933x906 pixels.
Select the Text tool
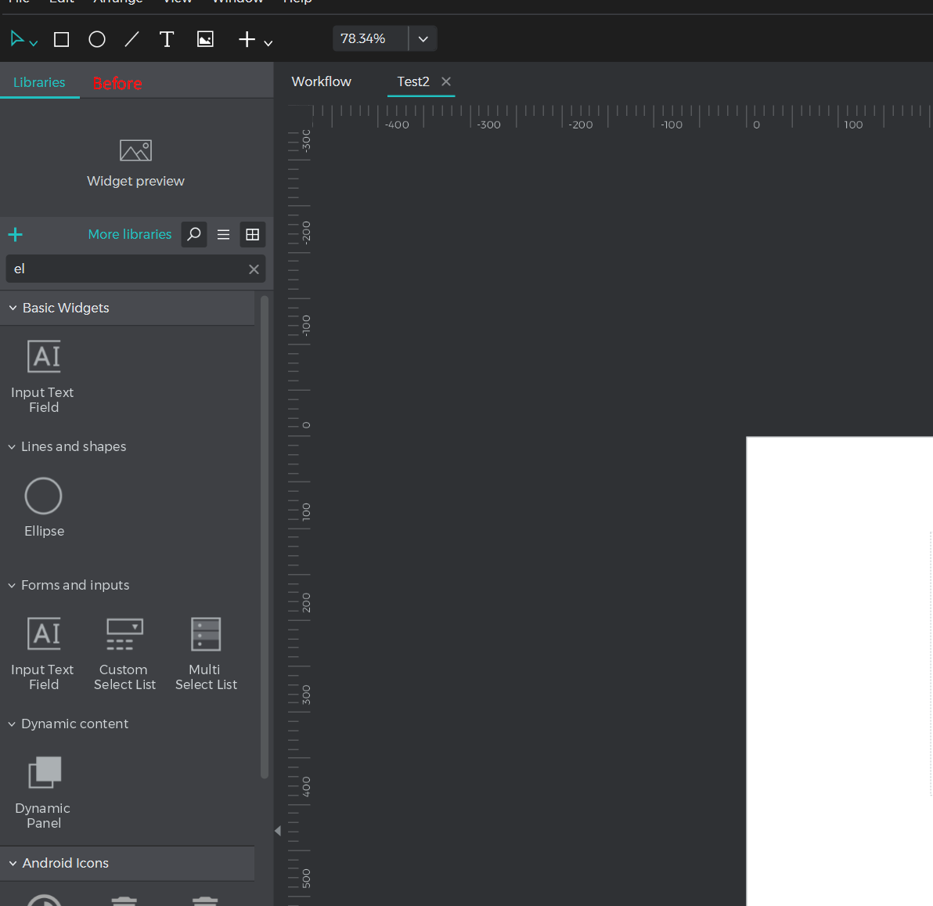click(x=167, y=39)
